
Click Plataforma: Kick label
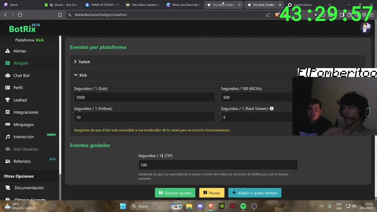tap(29, 40)
